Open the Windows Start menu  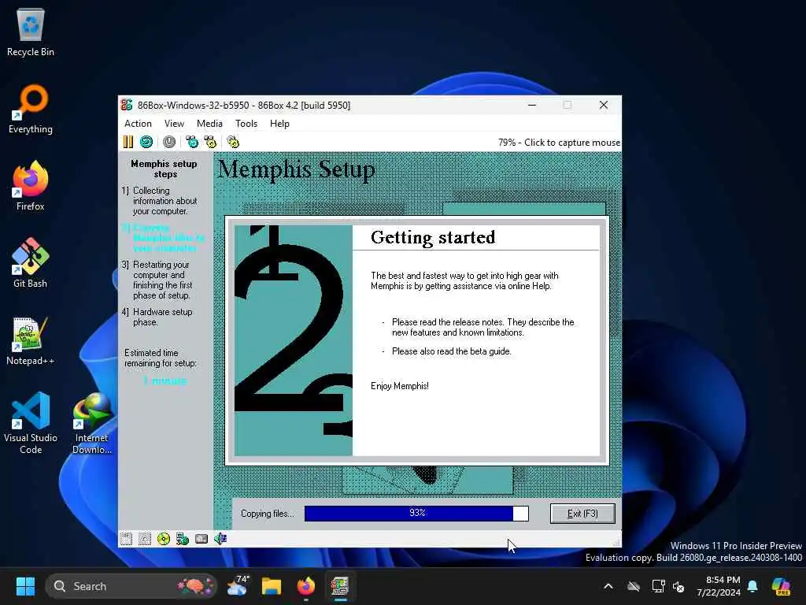coord(25,586)
